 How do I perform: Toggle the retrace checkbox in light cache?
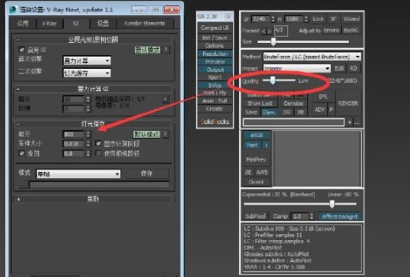pos(21,153)
